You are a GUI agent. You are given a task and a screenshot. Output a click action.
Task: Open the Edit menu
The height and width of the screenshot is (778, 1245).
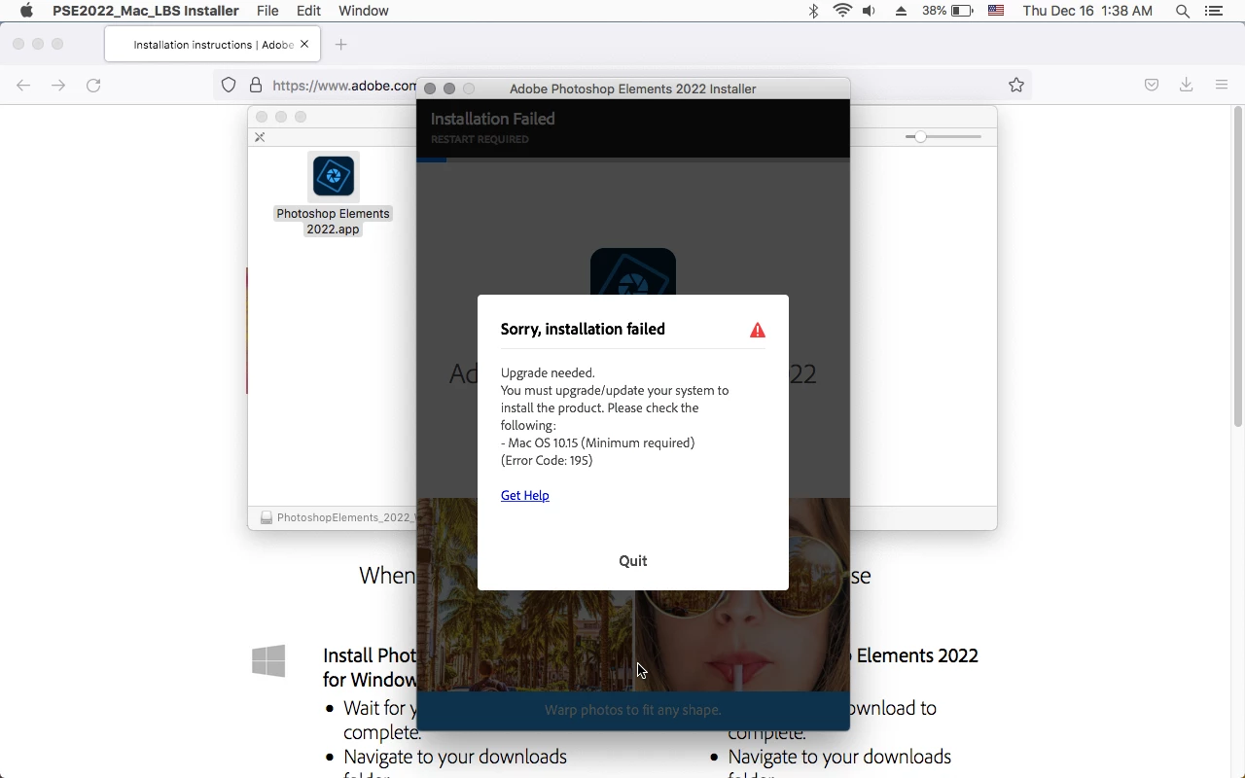[x=308, y=11]
